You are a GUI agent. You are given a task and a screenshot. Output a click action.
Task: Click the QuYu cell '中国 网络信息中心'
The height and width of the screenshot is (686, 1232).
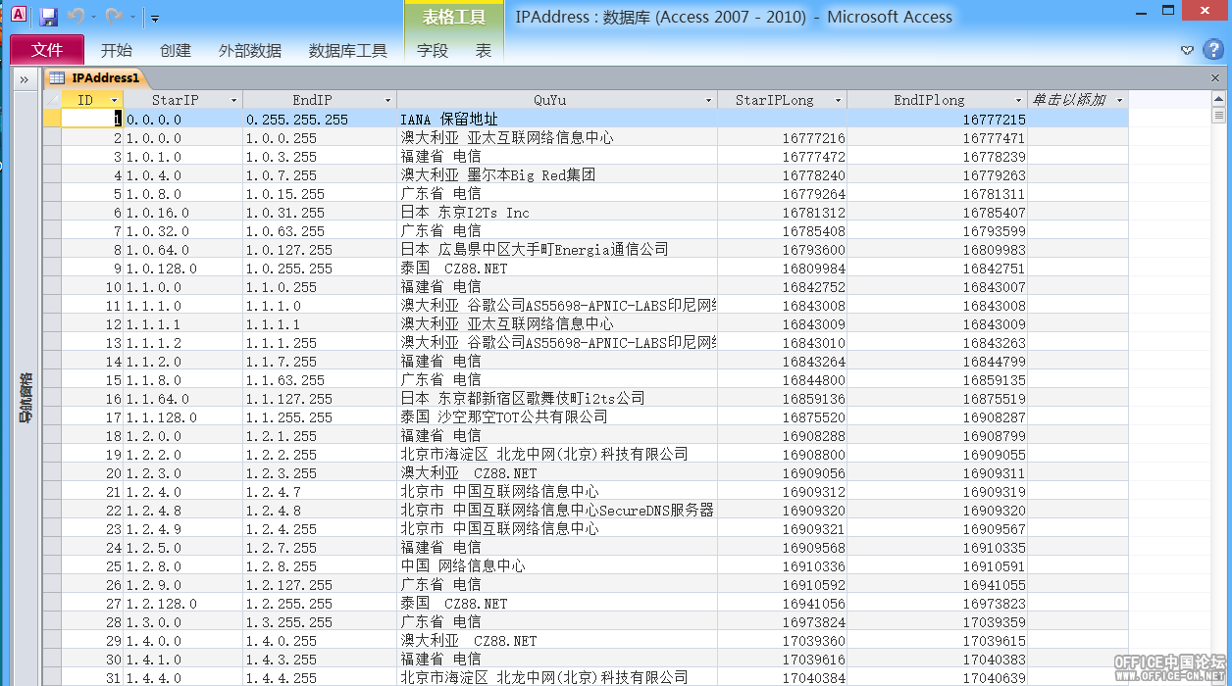(557, 565)
